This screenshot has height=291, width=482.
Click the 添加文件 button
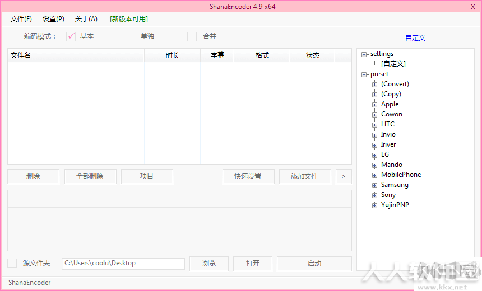[x=305, y=176]
